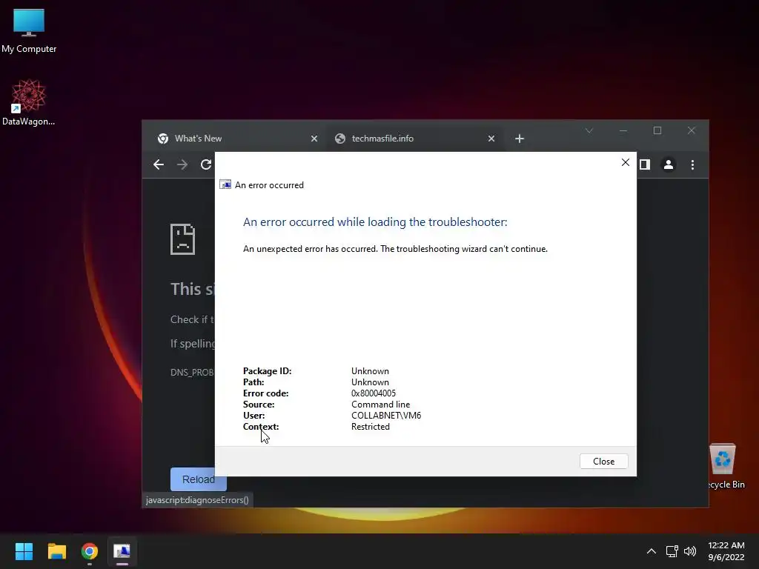Open the DataWagon desktop shortcut
This screenshot has height=569, width=759.
pos(29,102)
